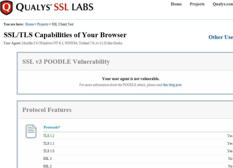Click the Protocols* section heading link
This screenshot has width=233, height=168.
coord(52,127)
